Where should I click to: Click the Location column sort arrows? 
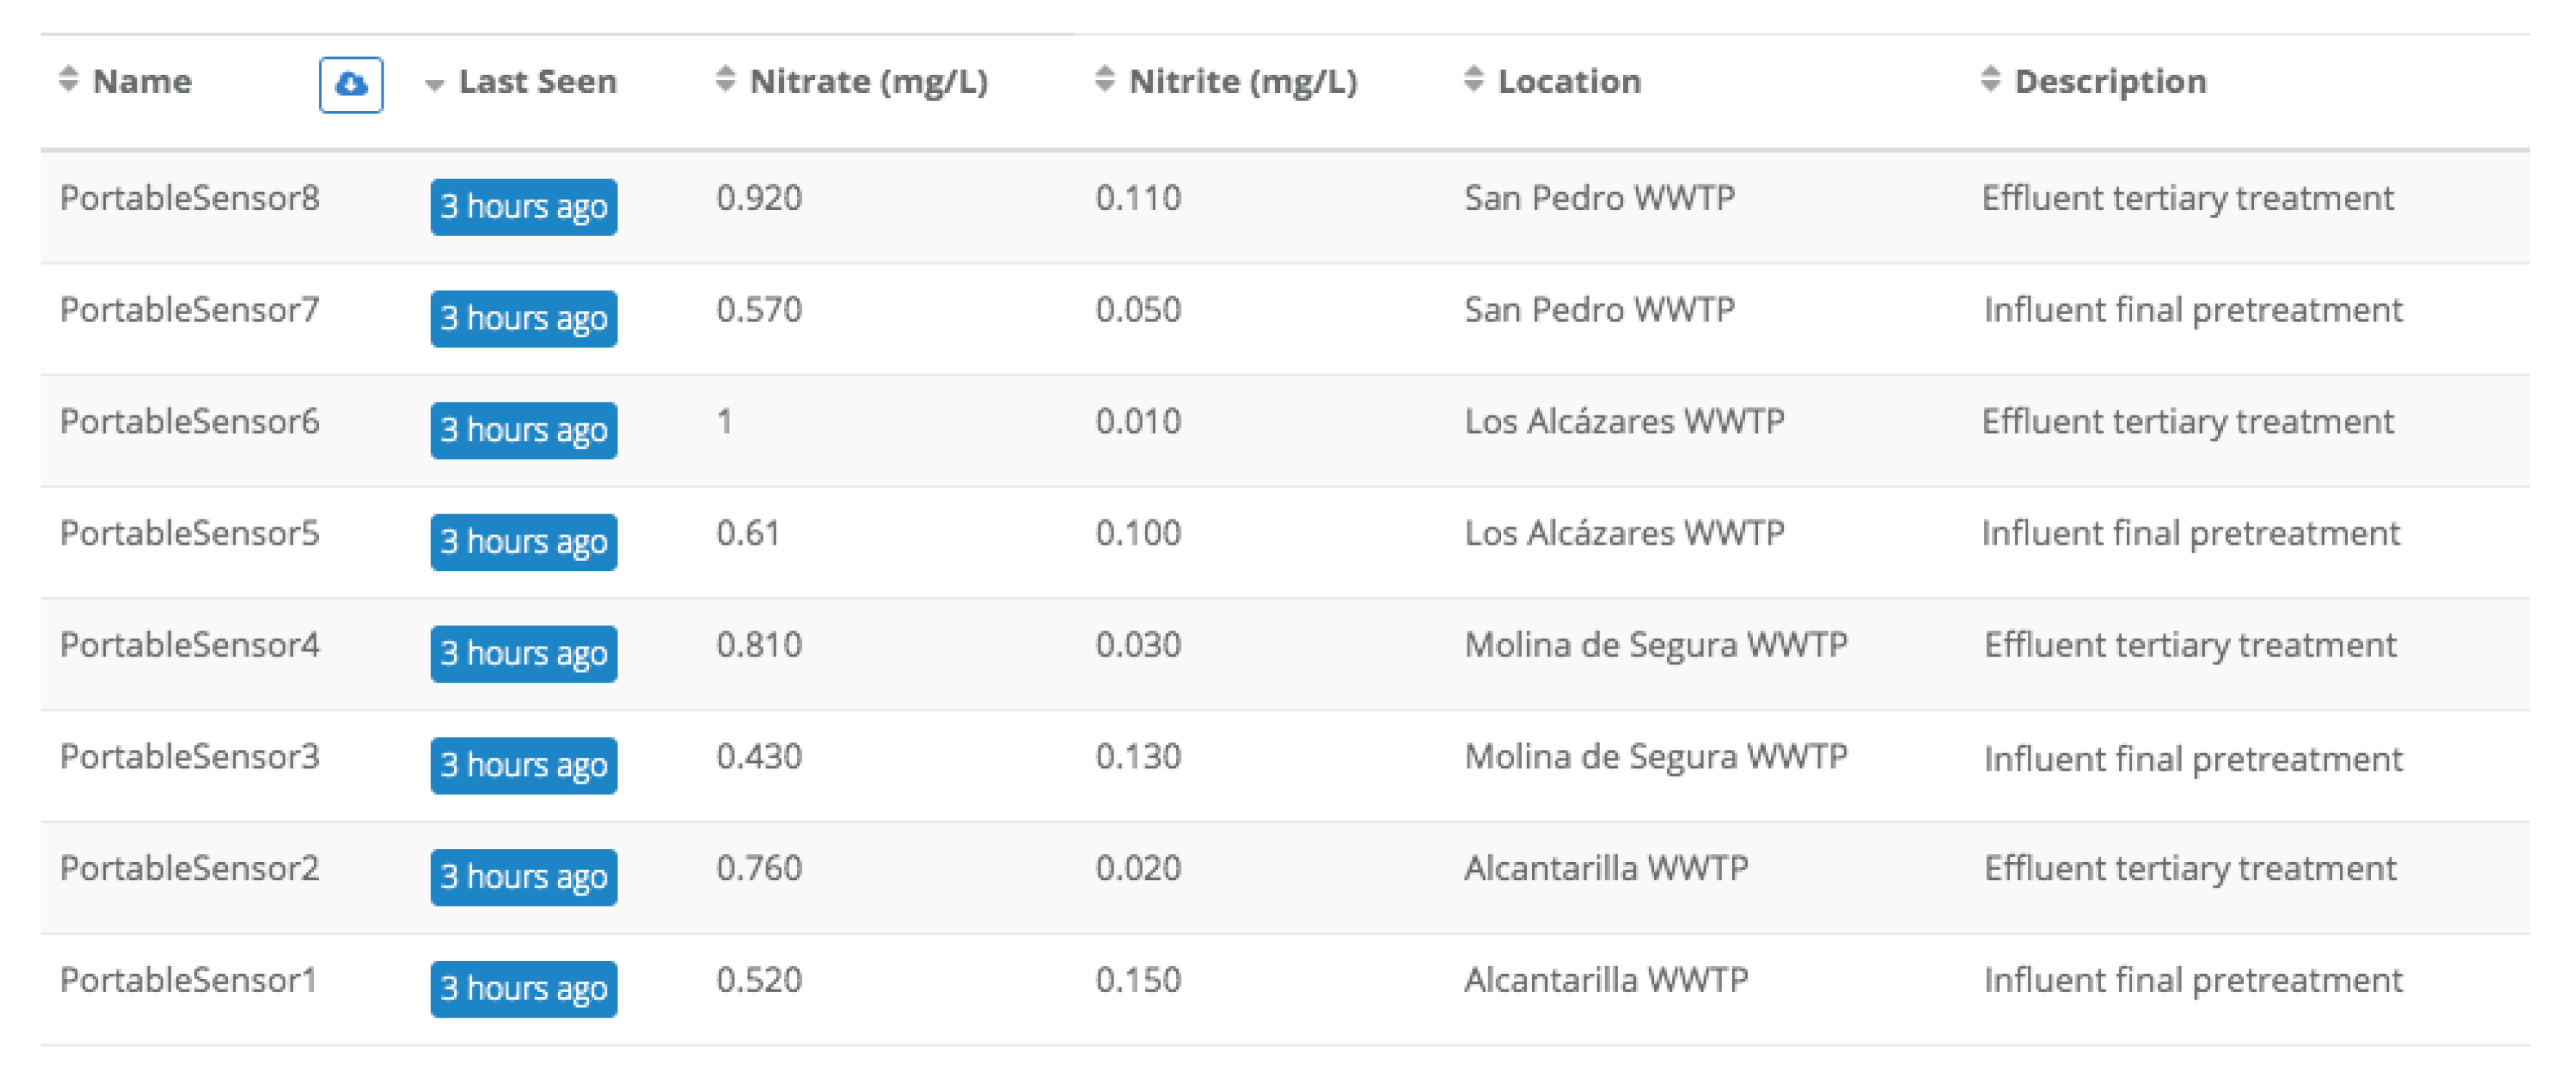pos(1473,79)
